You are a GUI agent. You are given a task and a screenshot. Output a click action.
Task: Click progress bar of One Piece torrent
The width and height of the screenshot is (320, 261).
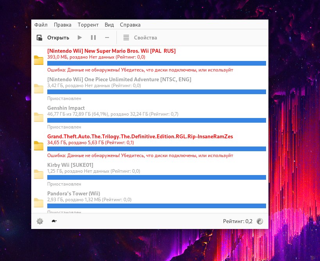pyautogui.click(x=157, y=92)
